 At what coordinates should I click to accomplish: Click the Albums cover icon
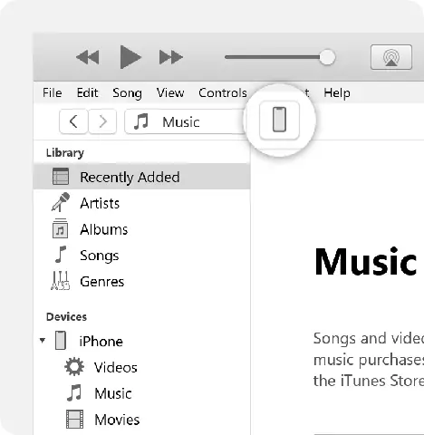tap(60, 228)
